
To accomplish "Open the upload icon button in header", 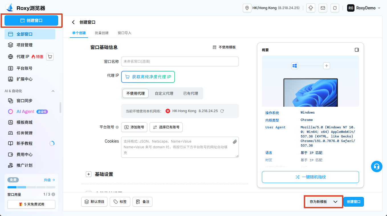I will coord(311,8).
